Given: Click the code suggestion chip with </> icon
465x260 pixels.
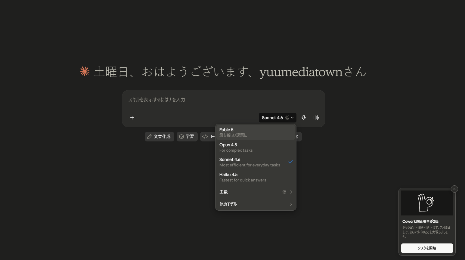Looking at the screenshot, I should [x=208, y=137].
